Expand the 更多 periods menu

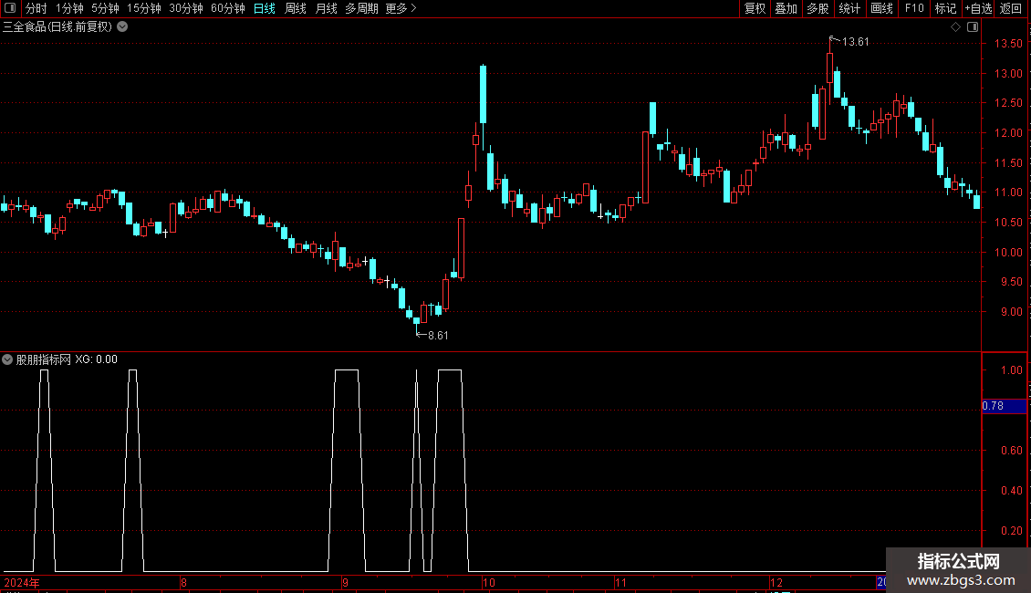pyautogui.click(x=401, y=8)
